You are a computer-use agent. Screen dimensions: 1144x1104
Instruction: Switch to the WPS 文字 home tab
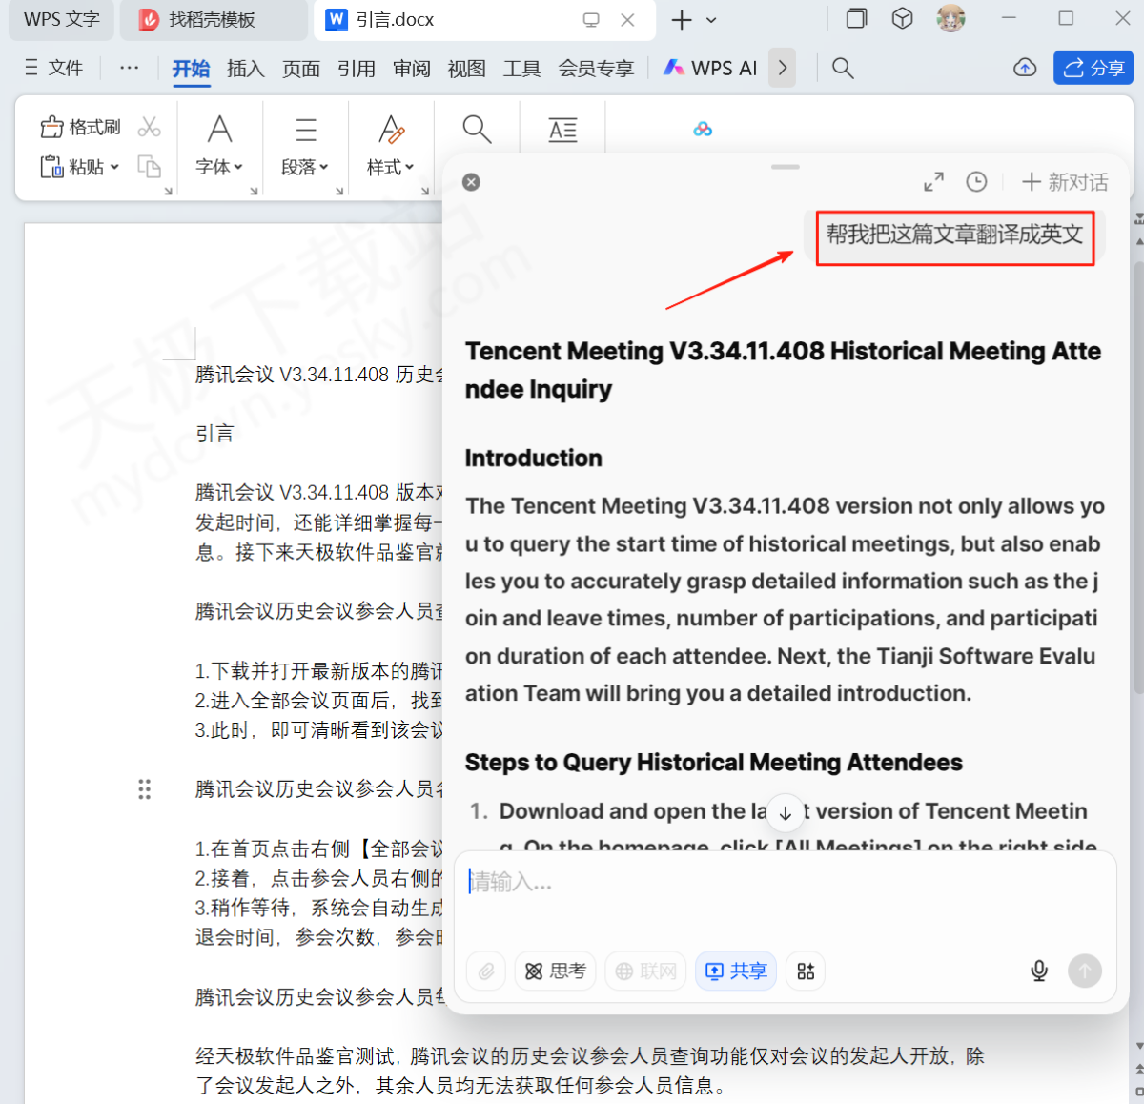click(x=62, y=20)
